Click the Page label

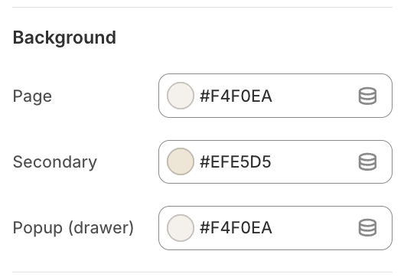(x=32, y=97)
